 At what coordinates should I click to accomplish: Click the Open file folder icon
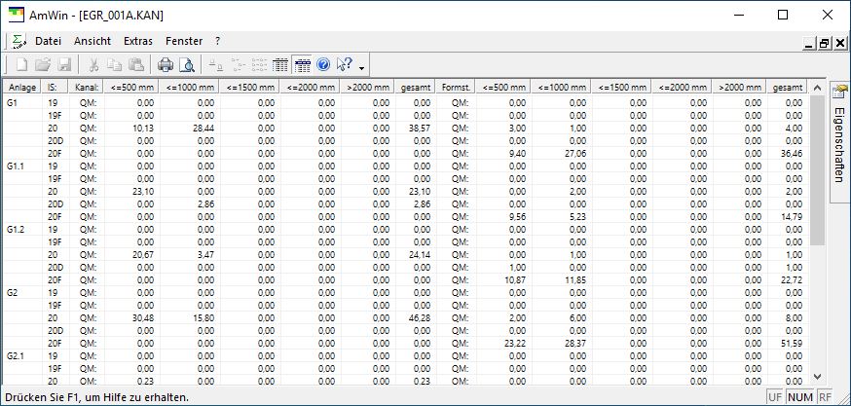pyautogui.click(x=43, y=65)
